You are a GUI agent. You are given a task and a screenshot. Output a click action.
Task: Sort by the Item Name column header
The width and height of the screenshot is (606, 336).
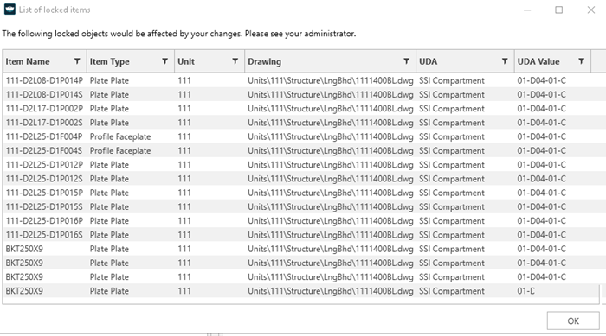[x=28, y=61]
